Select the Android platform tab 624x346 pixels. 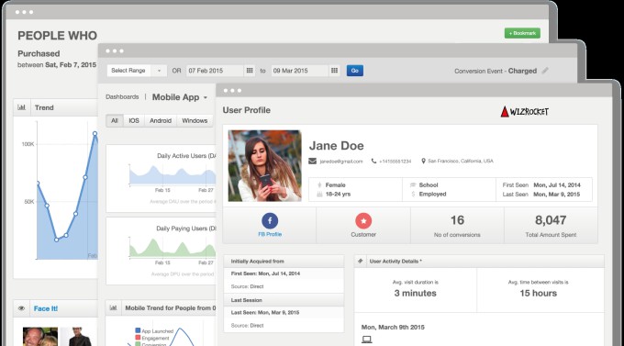tap(161, 120)
